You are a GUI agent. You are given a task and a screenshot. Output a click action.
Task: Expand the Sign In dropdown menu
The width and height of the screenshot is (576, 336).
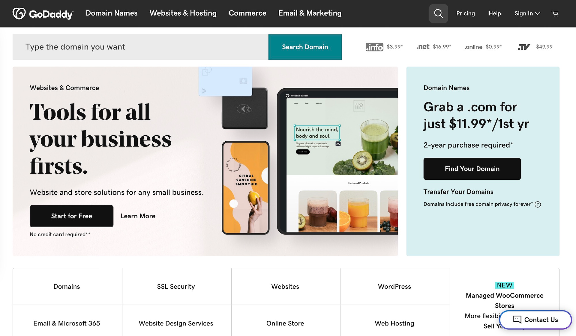point(526,13)
